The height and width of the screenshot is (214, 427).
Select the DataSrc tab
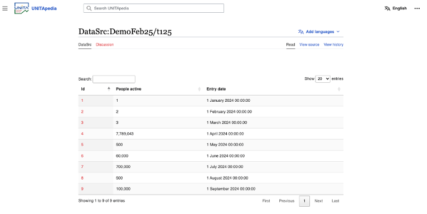point(85,44)
